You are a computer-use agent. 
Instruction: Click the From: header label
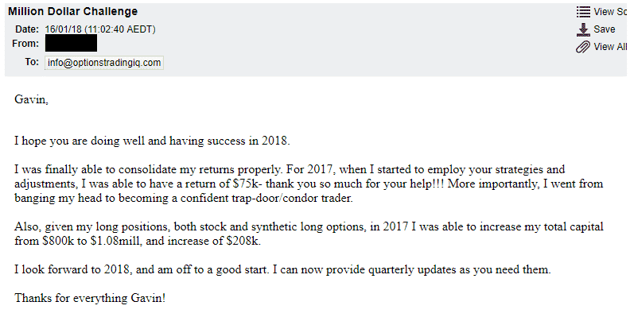[x=25, y=43]
